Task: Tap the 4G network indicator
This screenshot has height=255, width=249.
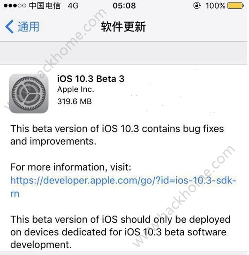Action: [x=73, y=6]
